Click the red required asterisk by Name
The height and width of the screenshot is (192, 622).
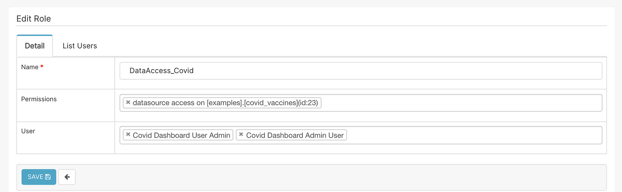pyautogui.click(x=42, y=67)
